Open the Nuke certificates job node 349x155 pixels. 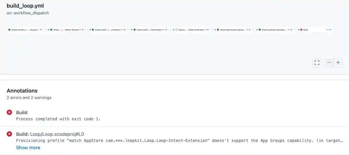[x=191, y=30]
